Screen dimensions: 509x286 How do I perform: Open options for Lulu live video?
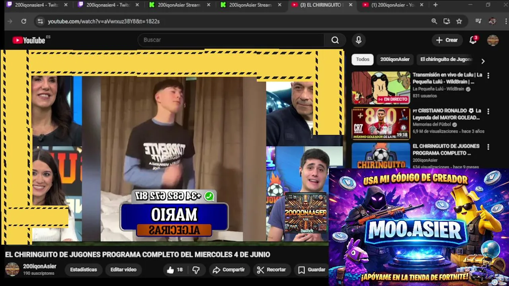pos(488,75)
